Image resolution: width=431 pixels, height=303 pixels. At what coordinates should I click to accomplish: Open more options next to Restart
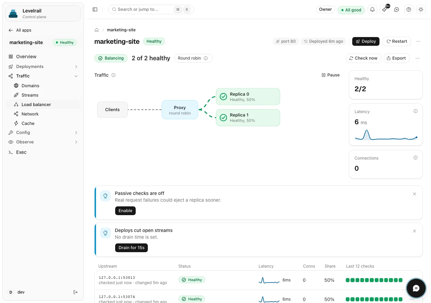(x=418, y=41)
